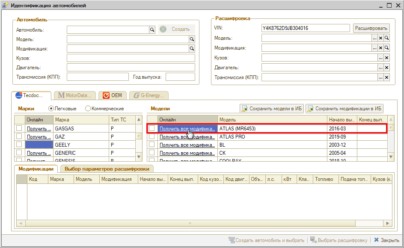Screen dimensions: 404x248
Task: Open selection dialog for Расшифровка Двигатель field
Action: click(380, 68)
